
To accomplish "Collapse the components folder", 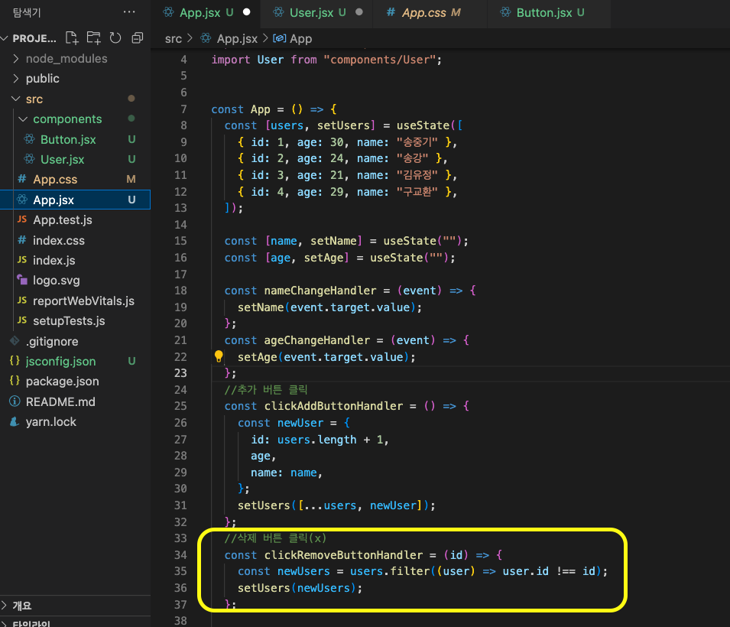I will [x=23, y=119].
